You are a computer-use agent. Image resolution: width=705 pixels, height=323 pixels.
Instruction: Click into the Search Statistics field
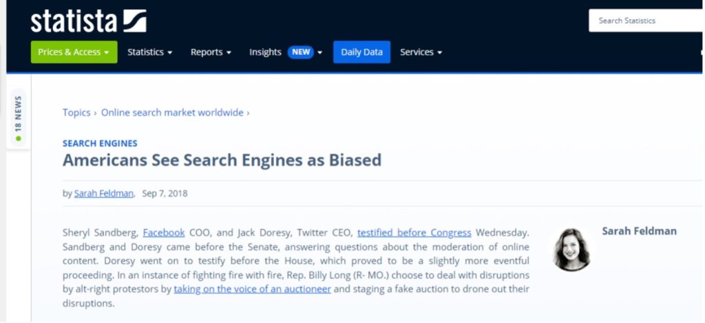(646, 21)
